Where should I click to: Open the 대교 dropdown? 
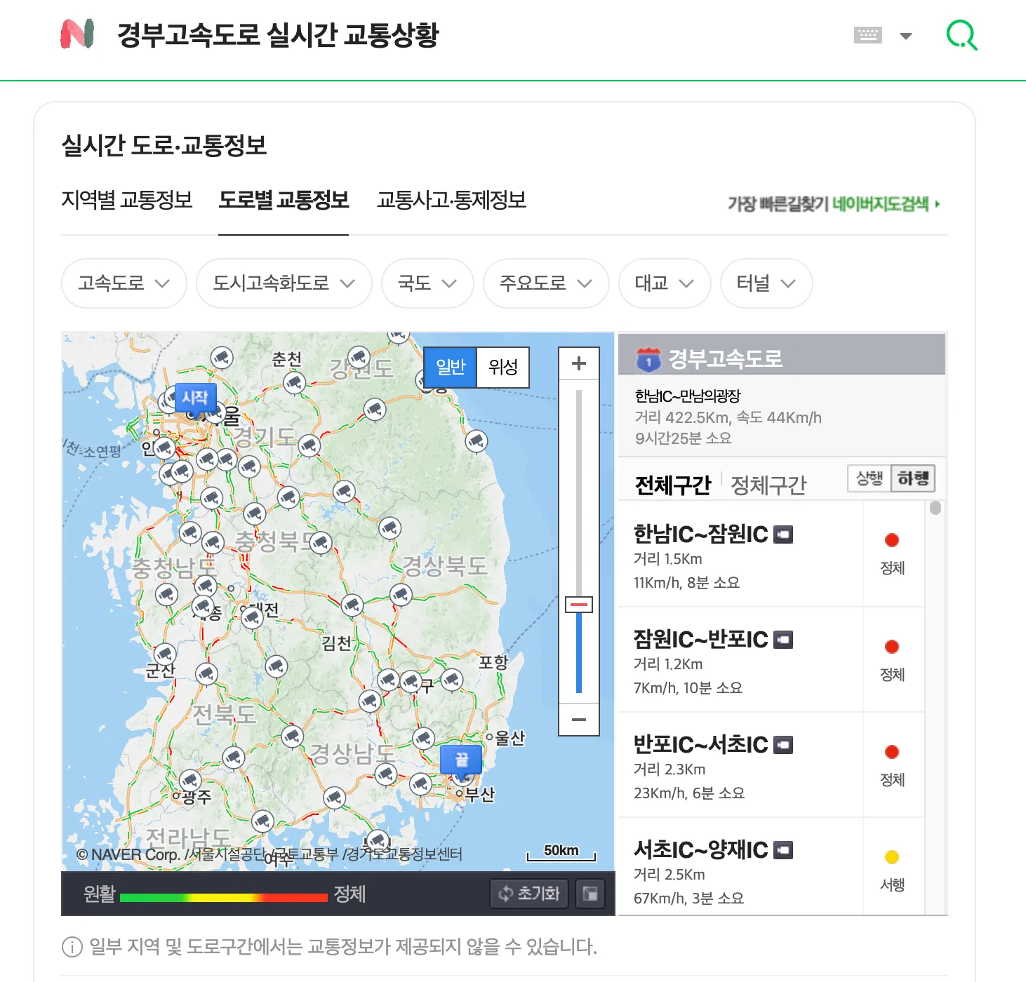(663, 283)
